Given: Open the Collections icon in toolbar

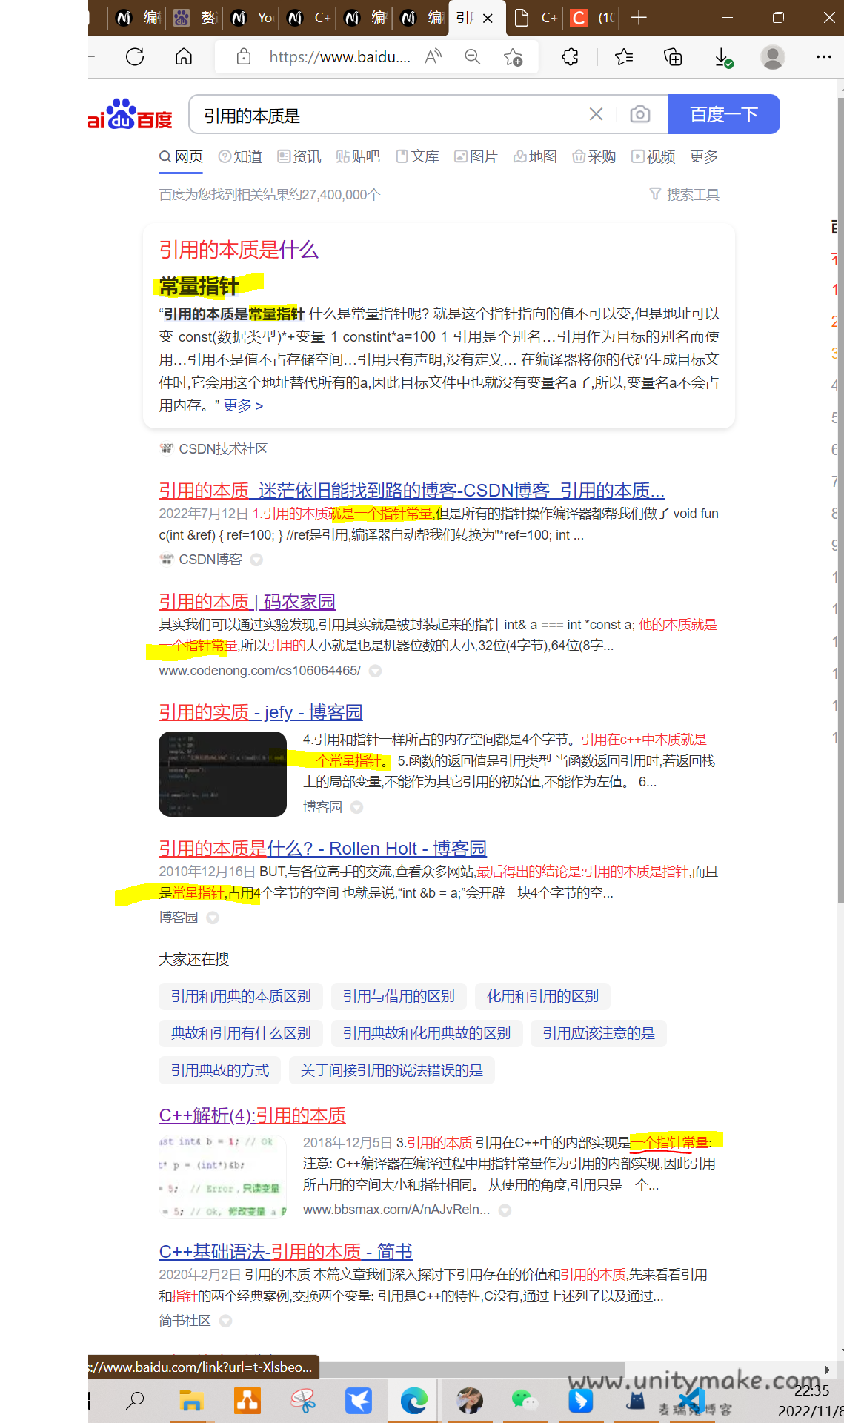Looking at the screenshot, I should pyautogui.click(x=673, y=57).
